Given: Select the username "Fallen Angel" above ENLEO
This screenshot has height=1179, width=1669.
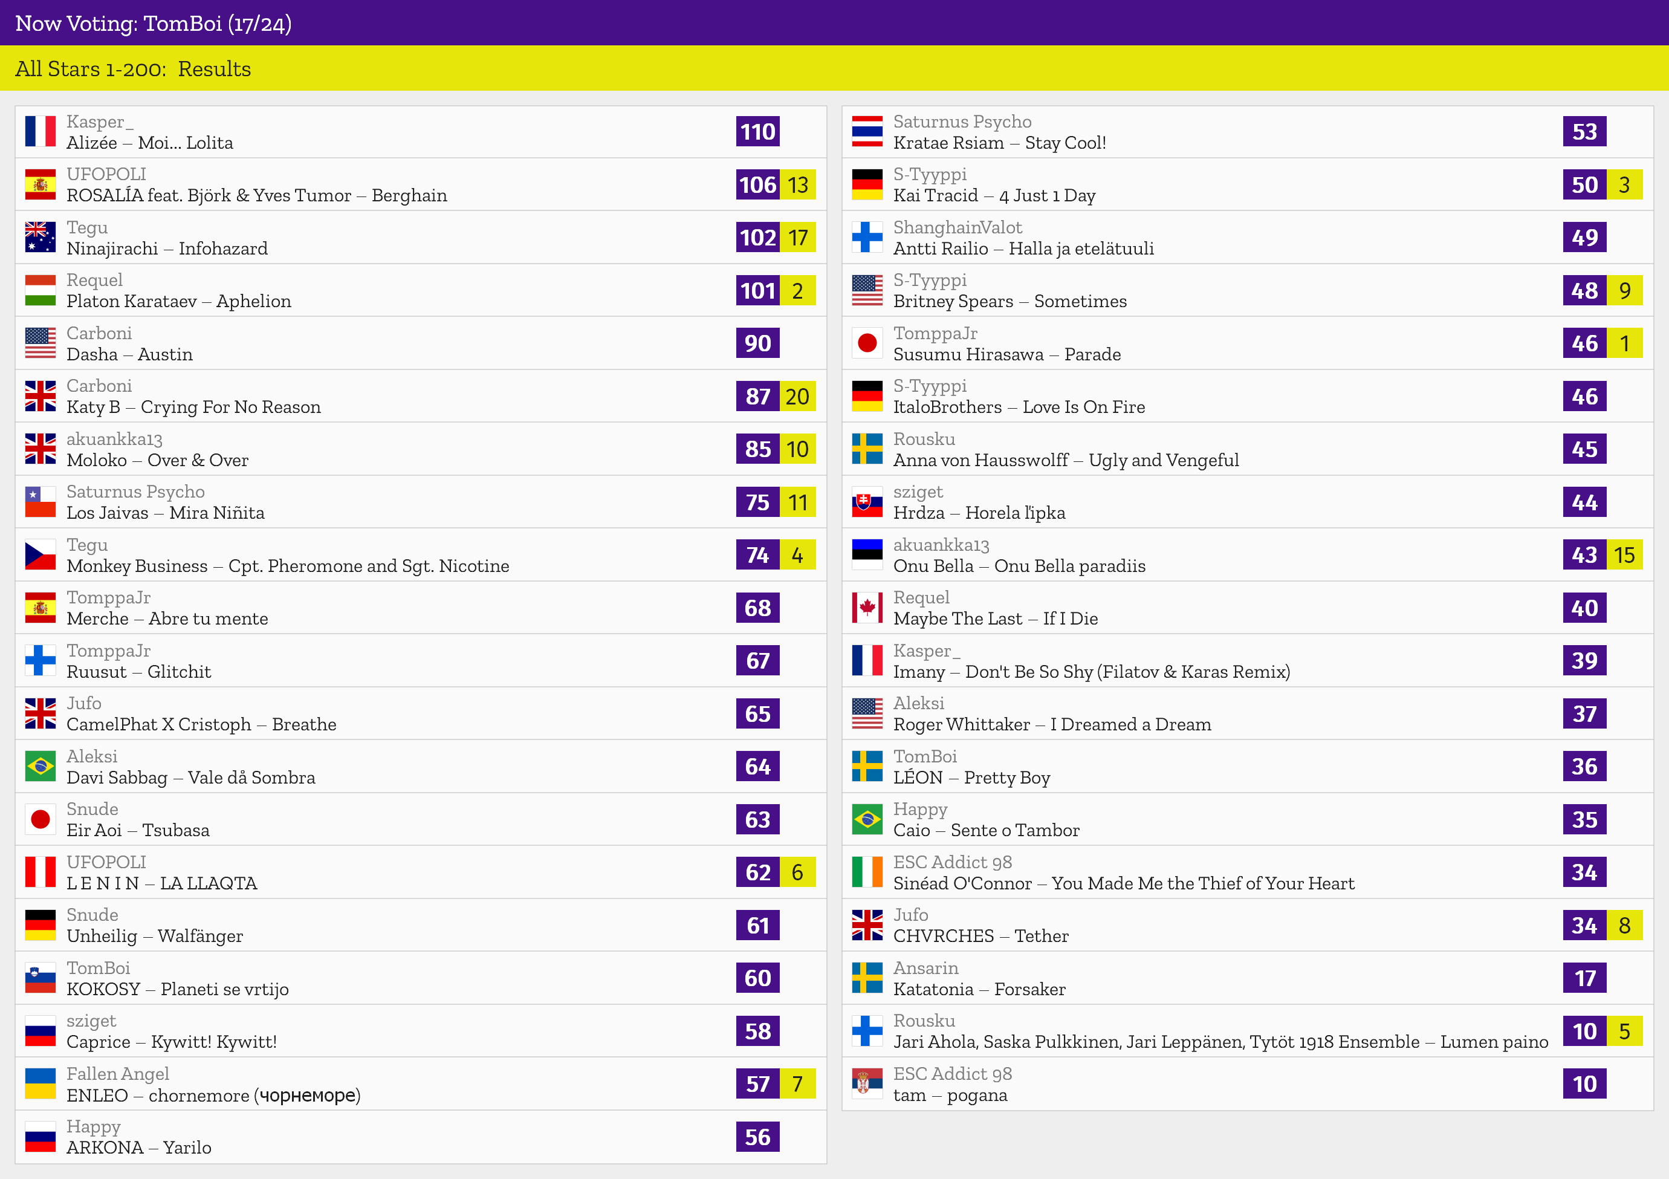Looking at the screenshot, I should [118, 1074].
